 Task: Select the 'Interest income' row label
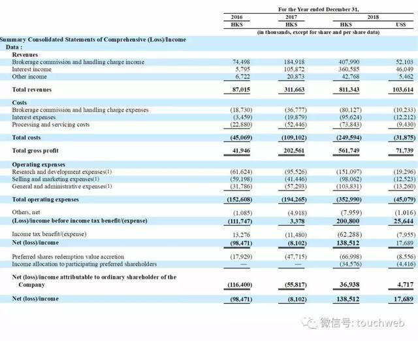pyautogui.click(x=32, y=69)
